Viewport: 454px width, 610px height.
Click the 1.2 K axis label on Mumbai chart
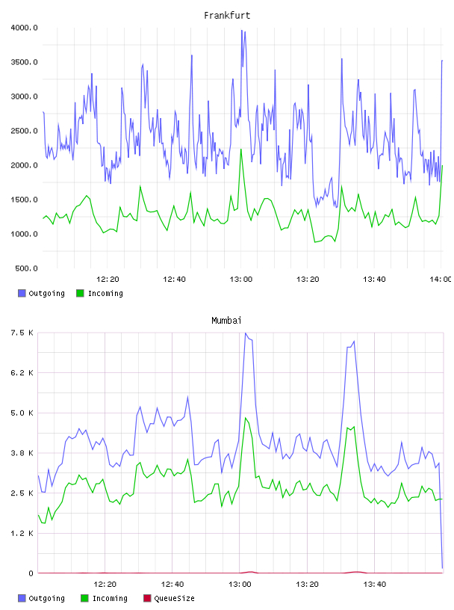click(x=22, y=533)
